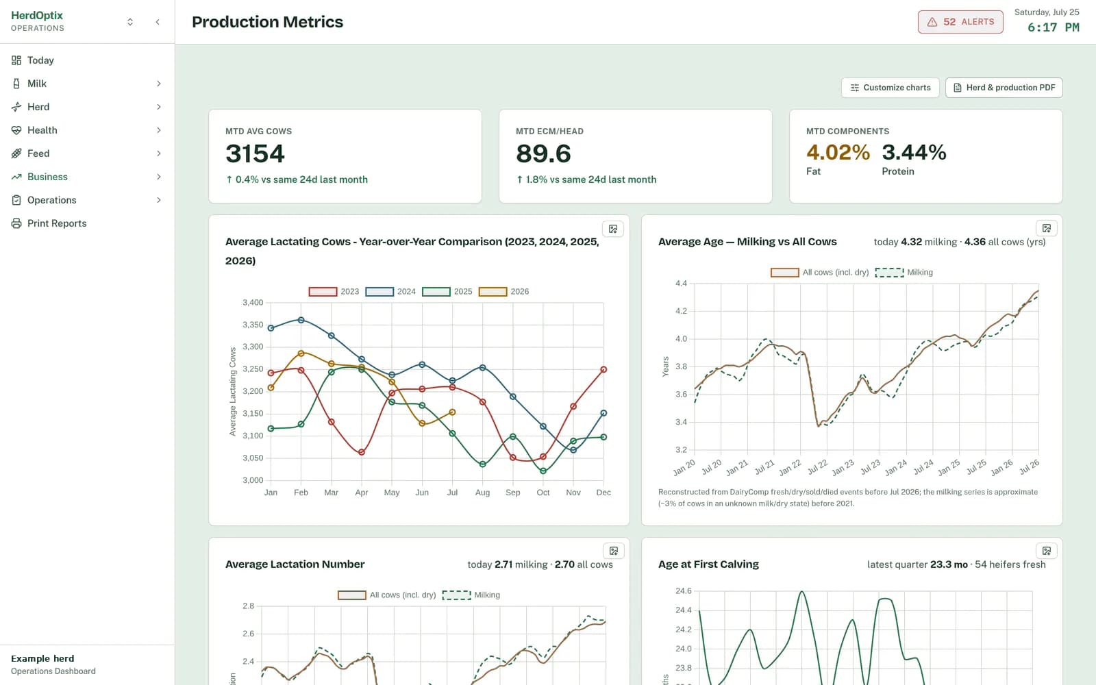Export Average Age chart as image
The width and height of the screenshot is (1096, 685).
point(1046,228)
